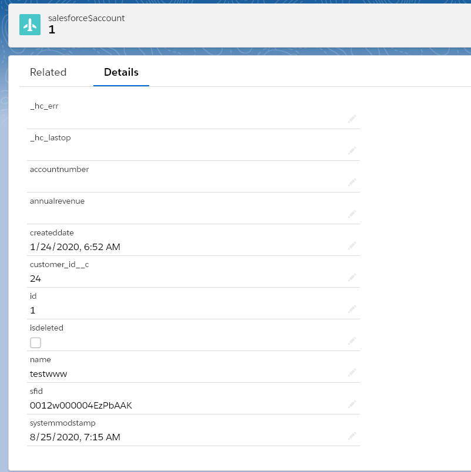
Task: Toggle the isdeleted checkbox
Action: coord(35,342)
